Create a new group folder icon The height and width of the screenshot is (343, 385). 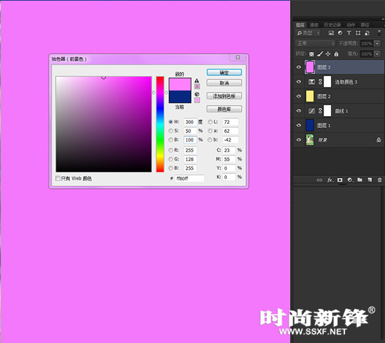click(x=359, y=180)
